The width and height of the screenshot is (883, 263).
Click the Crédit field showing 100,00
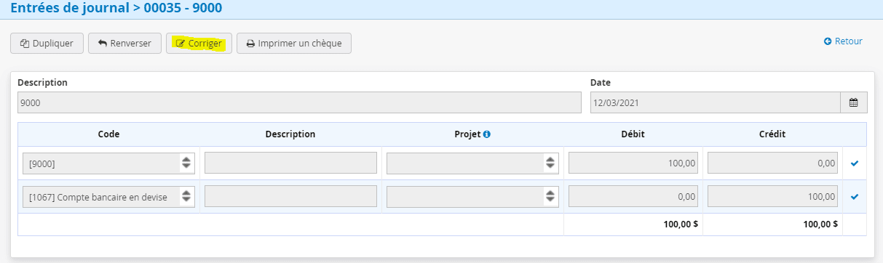773,196
